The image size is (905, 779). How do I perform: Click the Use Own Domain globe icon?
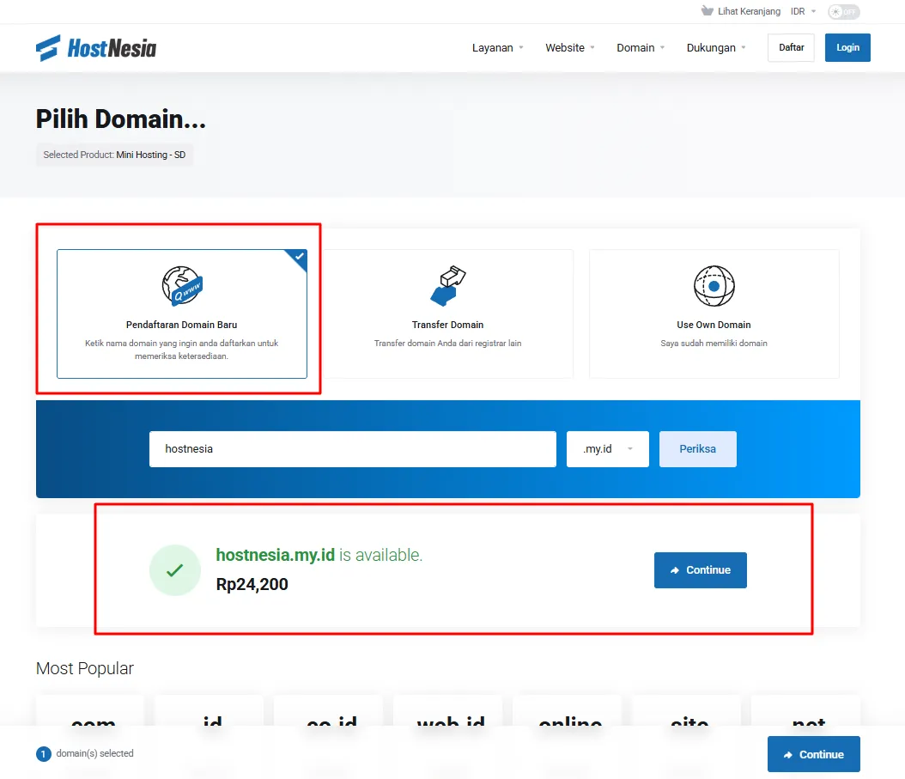click(x=714, y=285)
